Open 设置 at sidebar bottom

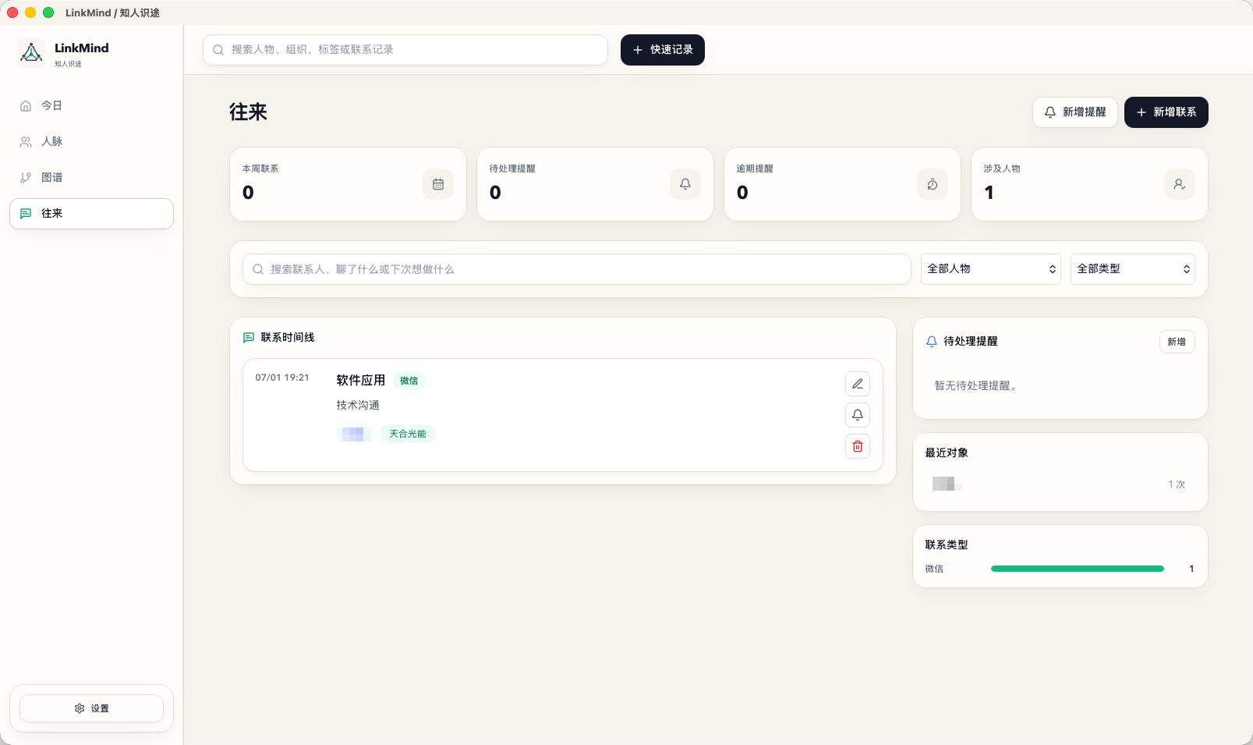coord(91,708)
